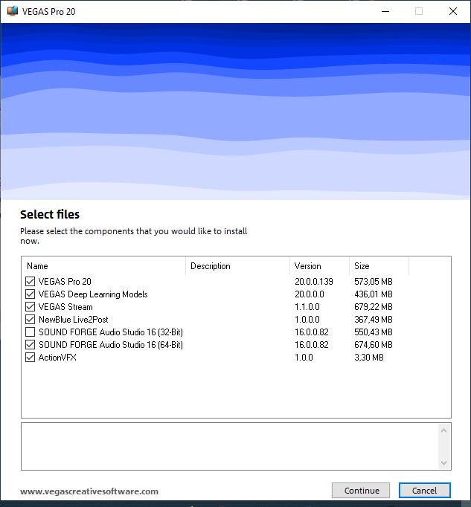The height and width of the screenshot is (507, 471).
Task: Select the 'VEGAS Pro 20' row name
Action: (65, 281)
